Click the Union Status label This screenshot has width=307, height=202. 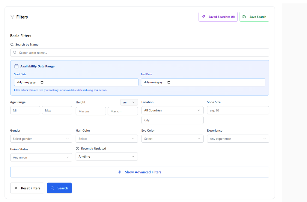19,149
